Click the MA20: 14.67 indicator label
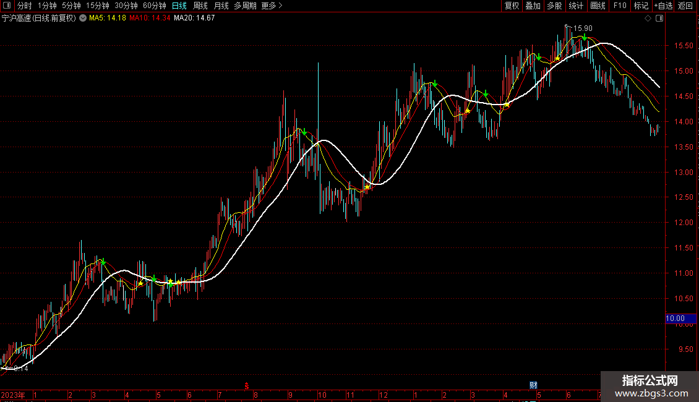Image resolution: width=699 pixels, height=402 pixels. (194, 19)
